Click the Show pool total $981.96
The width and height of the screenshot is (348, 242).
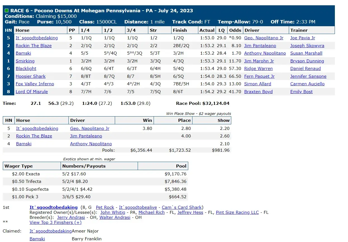pyautogui.click(x=221, y=150)
